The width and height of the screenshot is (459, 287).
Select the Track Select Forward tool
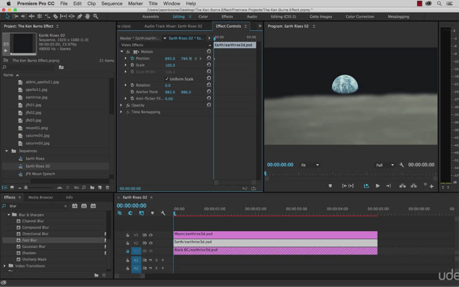pos(15,16)
